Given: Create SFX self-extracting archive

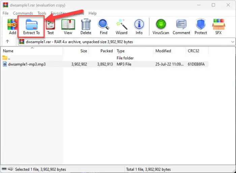Looking at the screenshot, I should tap(218, 24).
